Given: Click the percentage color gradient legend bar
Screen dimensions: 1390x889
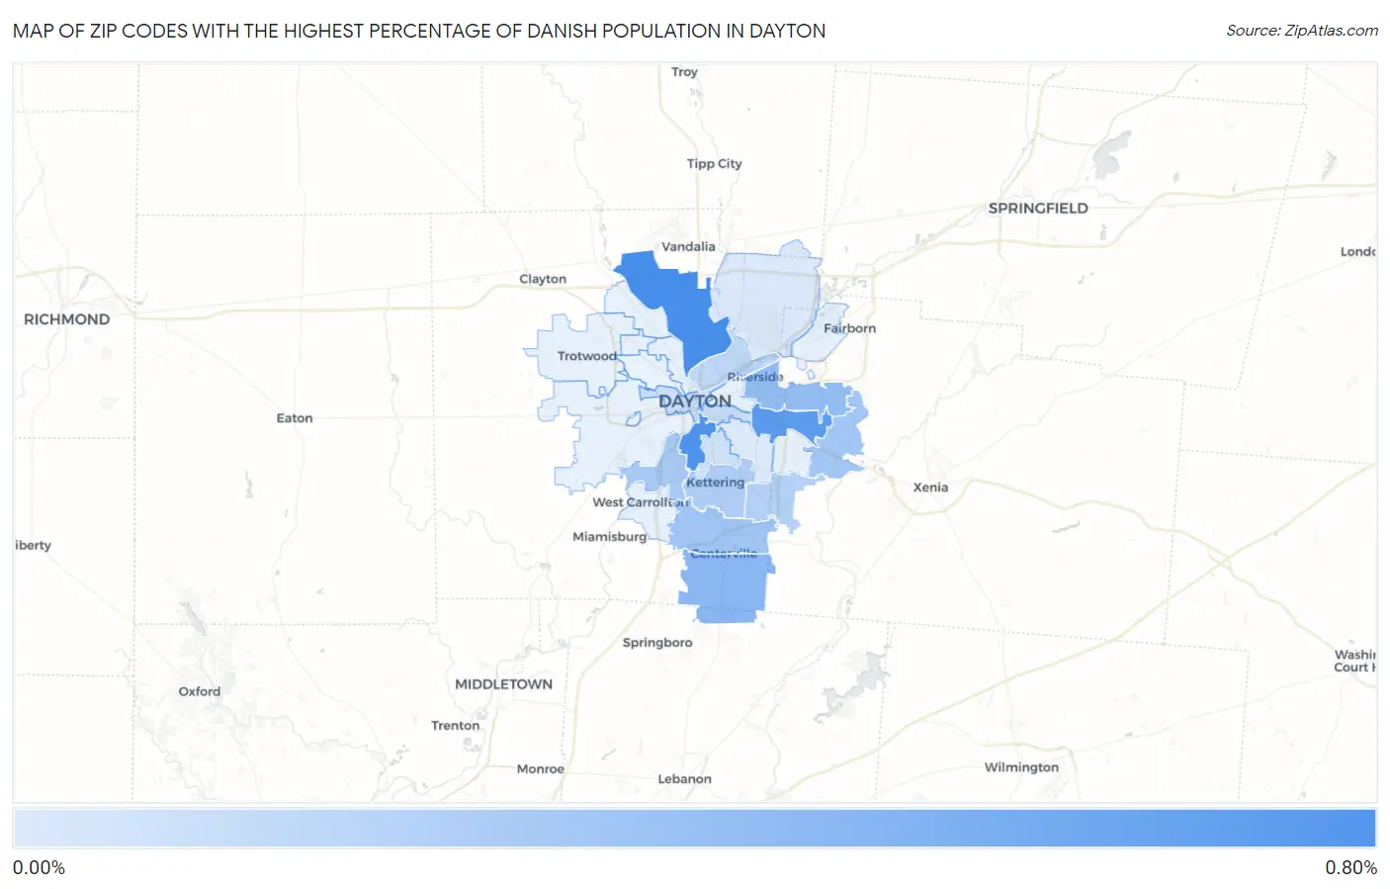Looking at the screenshot, I should click(695, 829).
